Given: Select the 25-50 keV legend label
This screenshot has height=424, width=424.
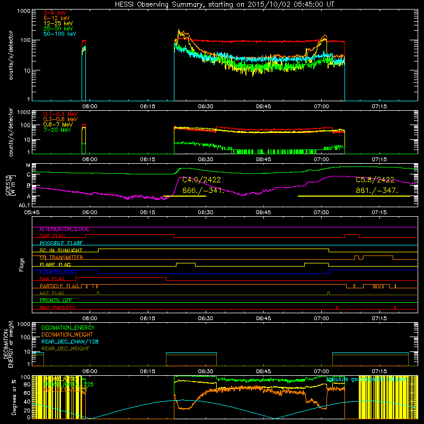Looking at the screenshot, I should (x=58, y=29).
